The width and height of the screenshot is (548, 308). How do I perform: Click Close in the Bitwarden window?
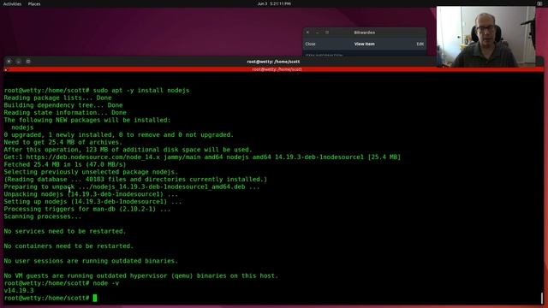(x=310, y=44)
